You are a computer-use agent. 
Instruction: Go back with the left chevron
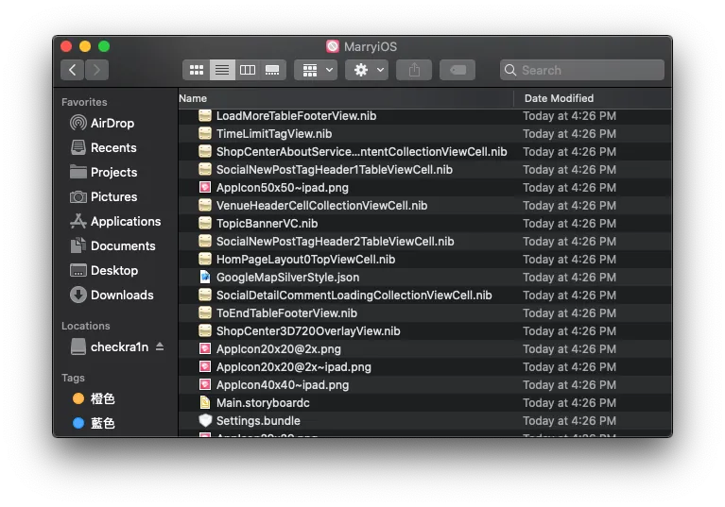(x=73, y=70)
